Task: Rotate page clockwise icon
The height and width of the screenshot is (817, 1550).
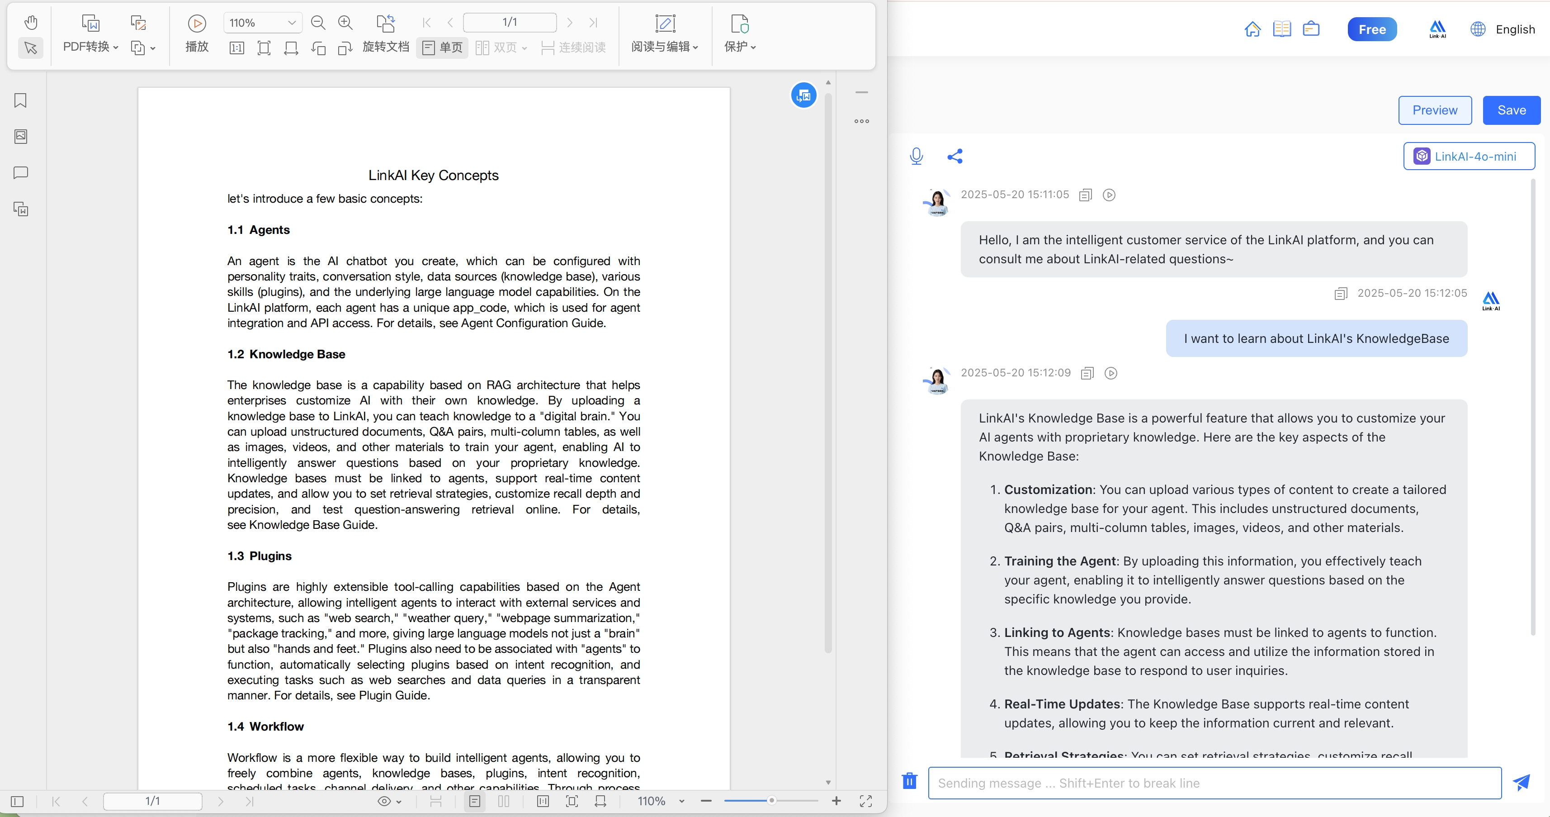Action: tap(345, 47)
